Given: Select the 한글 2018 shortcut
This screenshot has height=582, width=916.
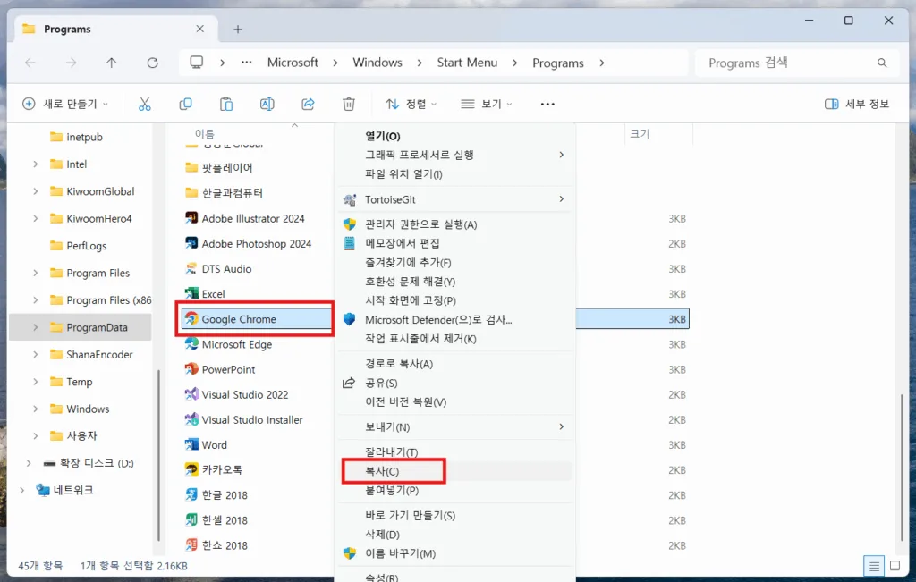Looking at the screenshot, I should pyautogui.click(x=225, y=495).
